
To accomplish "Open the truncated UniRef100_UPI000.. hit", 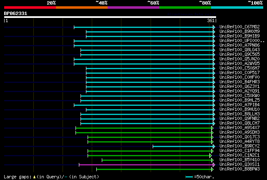I will point(242,41).
